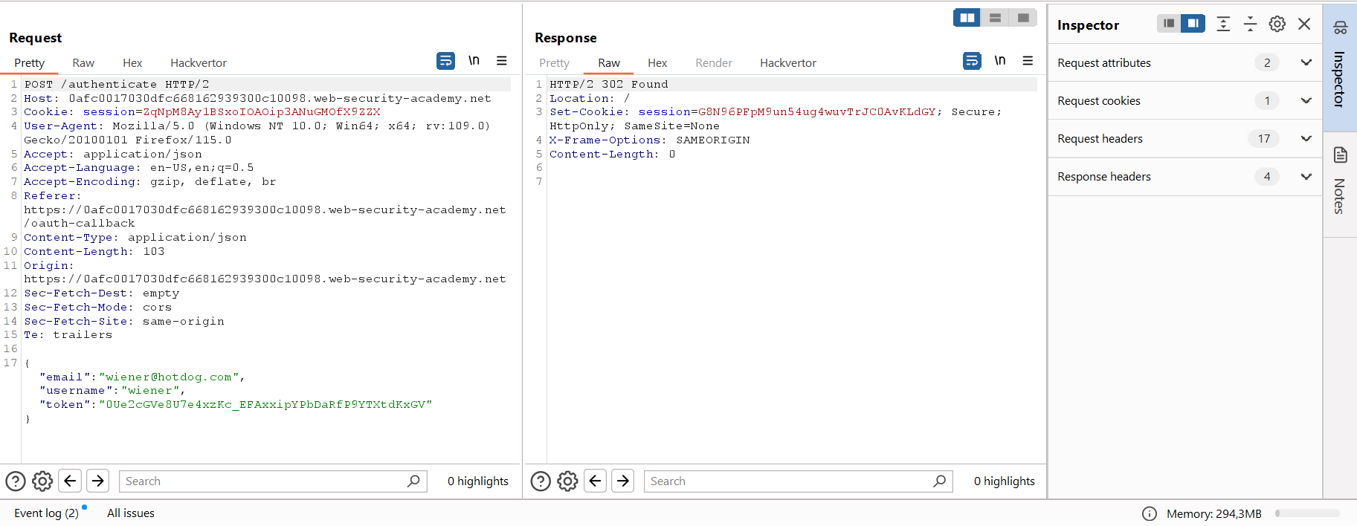Switch Response view to Raw tab
Image resolution: width=1357 pixels, height=526 pixels.
coord(609,63)
